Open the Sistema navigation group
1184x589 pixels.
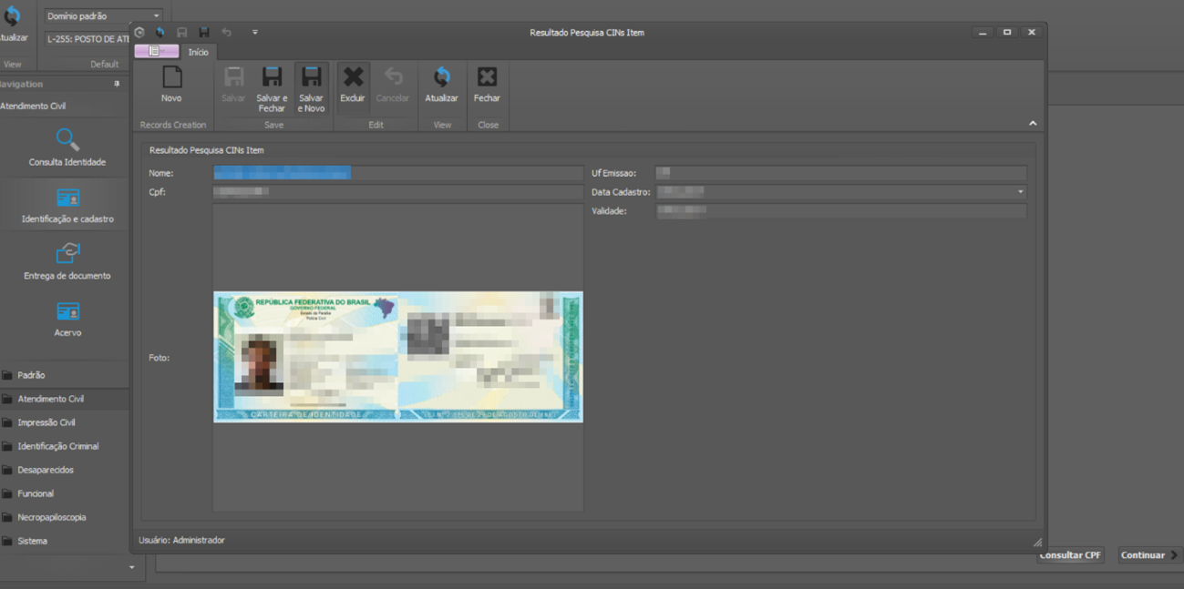click(x=65, y=541)
